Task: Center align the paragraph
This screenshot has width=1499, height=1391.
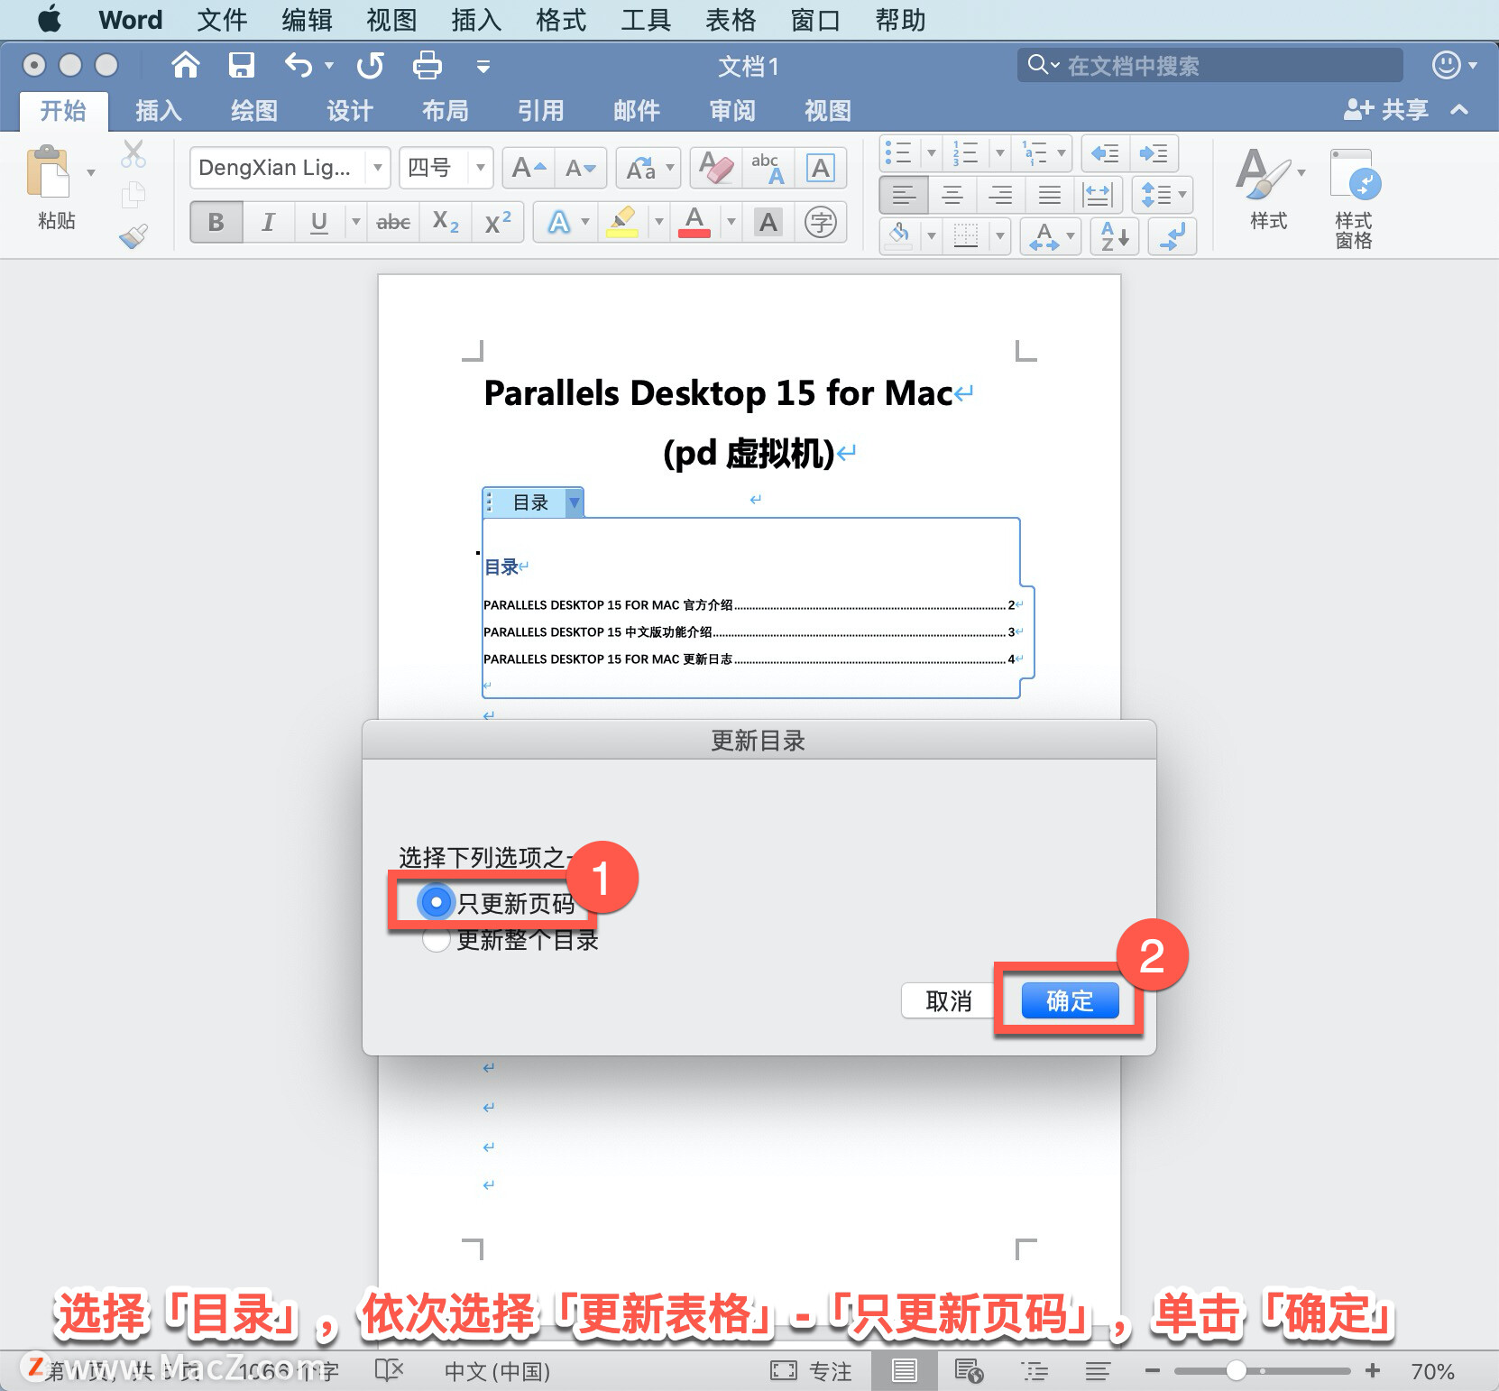Action: point(952,195)
